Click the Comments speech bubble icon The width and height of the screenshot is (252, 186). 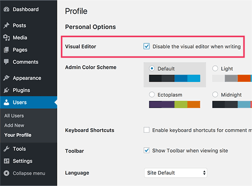pos(6,62)
